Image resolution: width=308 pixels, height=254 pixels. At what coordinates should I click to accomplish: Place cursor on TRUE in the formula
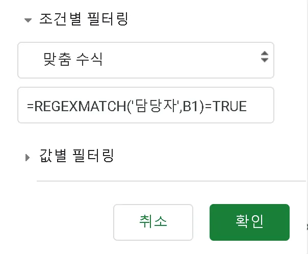click(x=230, y=106)
